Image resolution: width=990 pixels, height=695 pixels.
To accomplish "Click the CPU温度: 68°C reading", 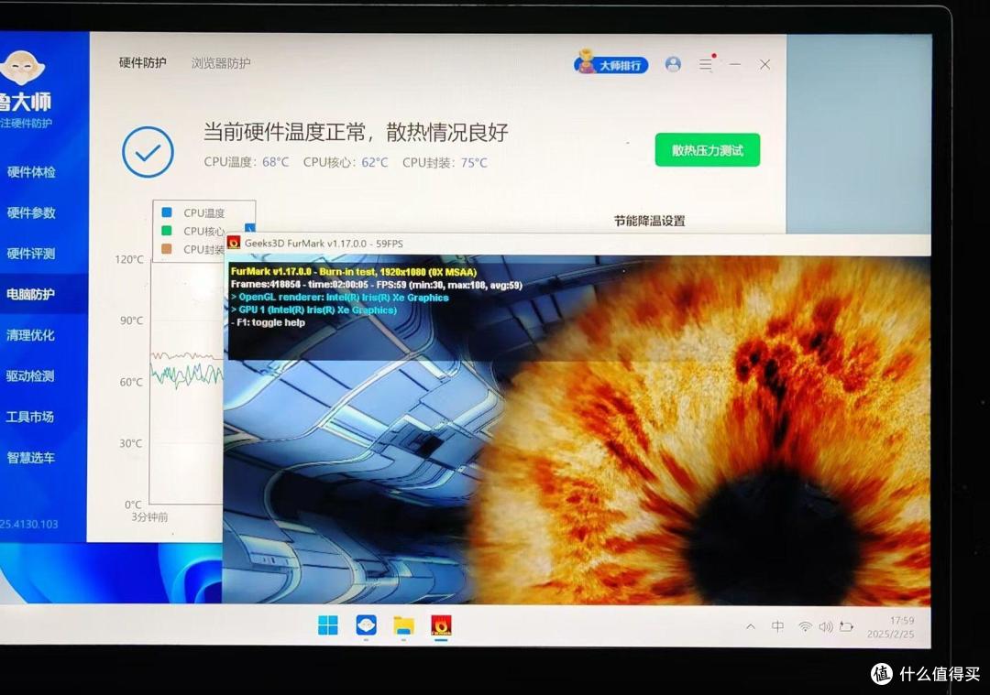I will point(247,162).
